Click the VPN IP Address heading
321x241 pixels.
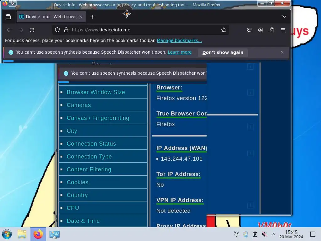(x=180, y=200)
